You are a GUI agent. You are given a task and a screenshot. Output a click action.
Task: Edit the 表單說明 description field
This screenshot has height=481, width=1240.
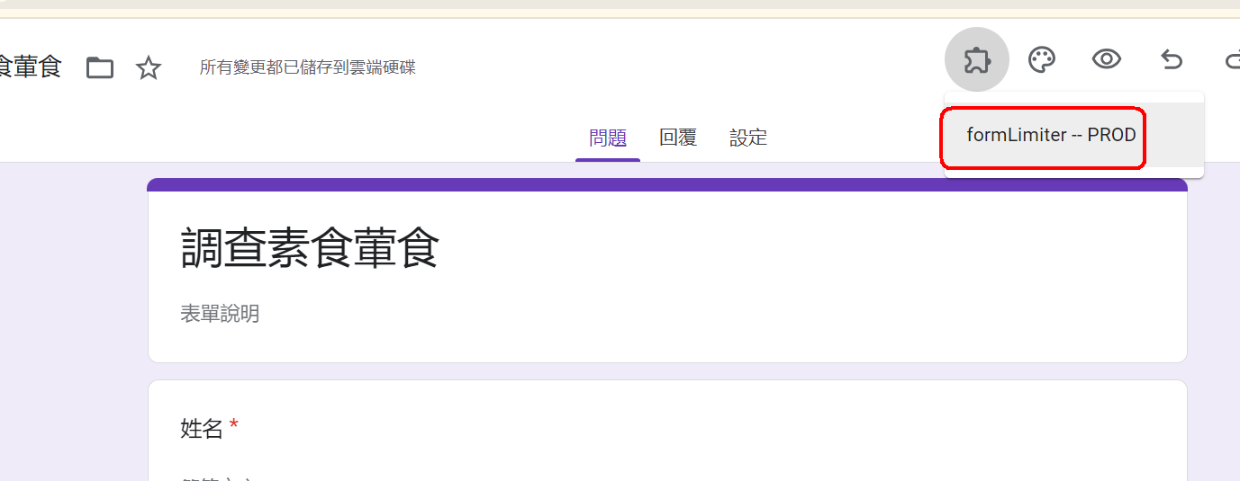tap(220, 314)
